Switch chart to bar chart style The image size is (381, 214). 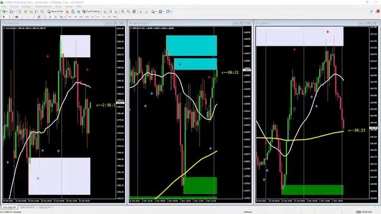pyautogui.click(x=105, y=11)
